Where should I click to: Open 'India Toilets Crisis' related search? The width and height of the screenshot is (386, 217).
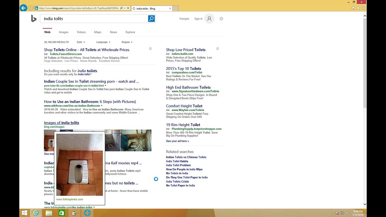coord(177,181)
